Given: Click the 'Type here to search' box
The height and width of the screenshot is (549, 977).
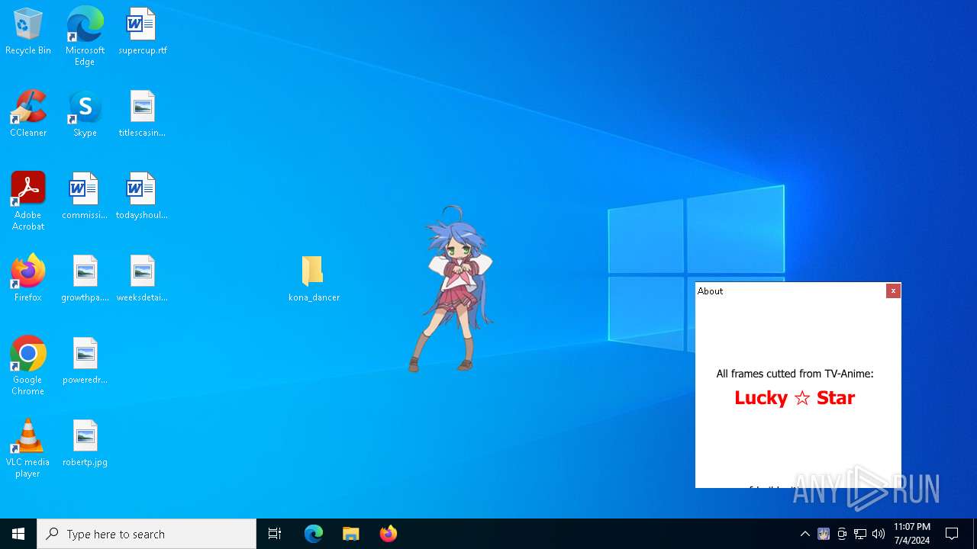Looking at the screenshot, I should tap(147, 534).
